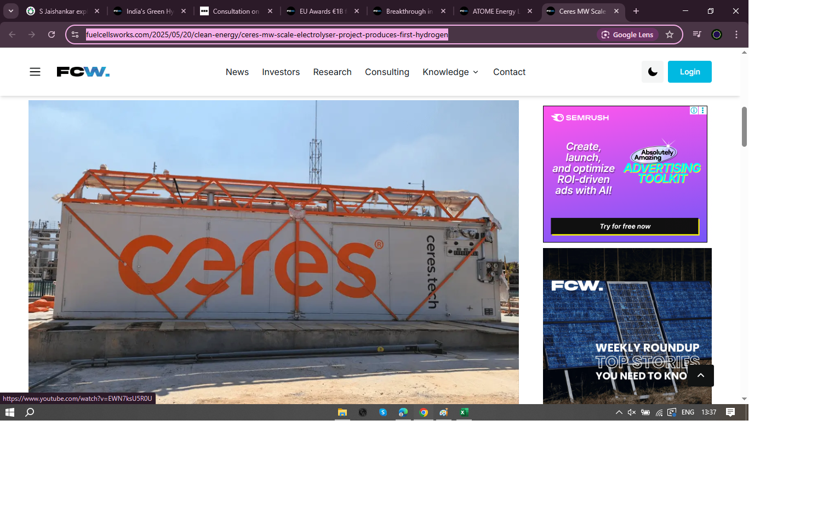This screenshot has height=518, width=823.
Task: Click the FCW logo in header
Action: tap(83, 72)
